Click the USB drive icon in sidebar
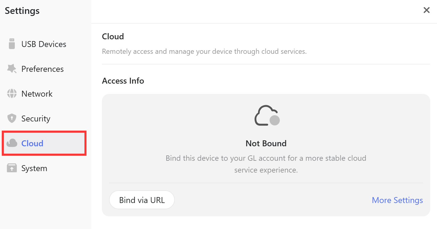437x229 pixels. click(12, 44)
